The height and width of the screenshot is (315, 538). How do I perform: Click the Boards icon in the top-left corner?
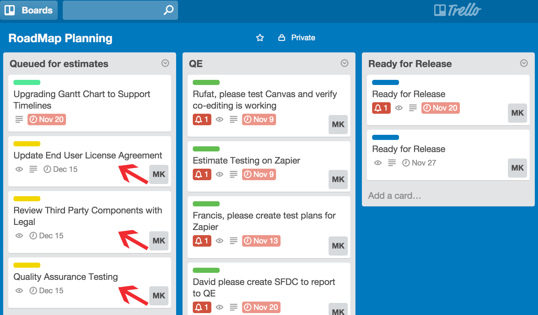coord(10,10)
